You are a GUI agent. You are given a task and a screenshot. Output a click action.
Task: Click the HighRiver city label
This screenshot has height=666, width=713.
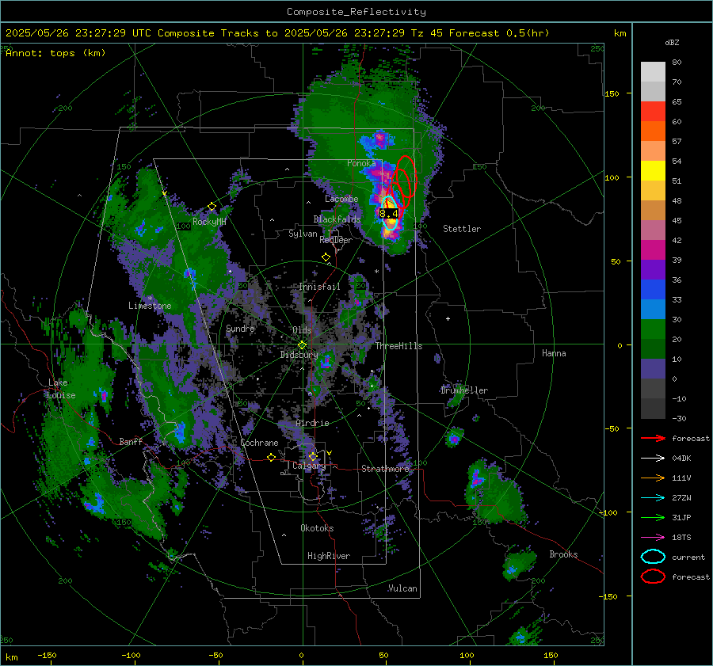(x=329, y=556)
